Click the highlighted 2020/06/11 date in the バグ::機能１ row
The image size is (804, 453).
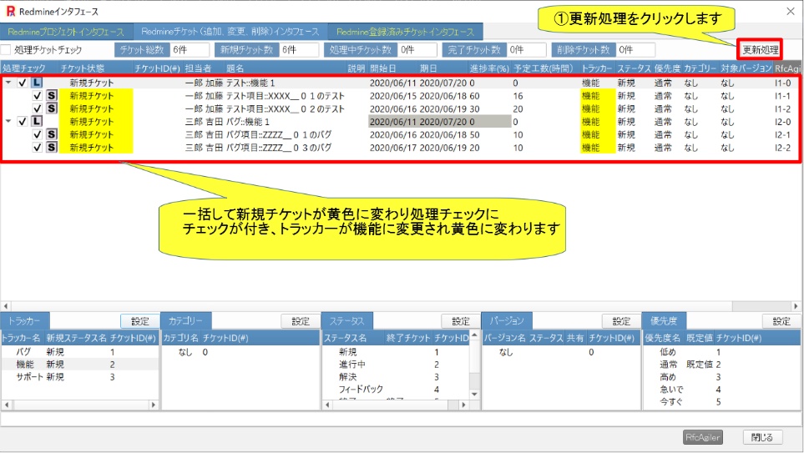coord(393,122)
